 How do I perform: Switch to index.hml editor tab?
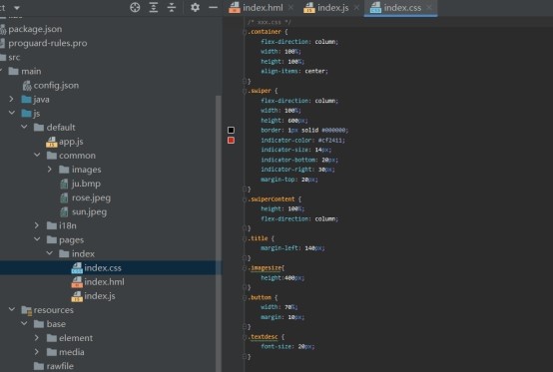point(257,7)
